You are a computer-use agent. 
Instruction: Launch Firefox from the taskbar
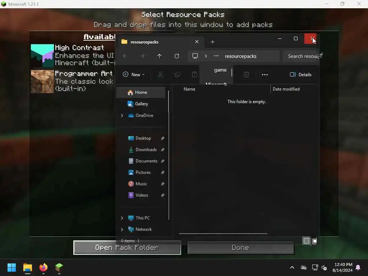click(x=43, y=267)
